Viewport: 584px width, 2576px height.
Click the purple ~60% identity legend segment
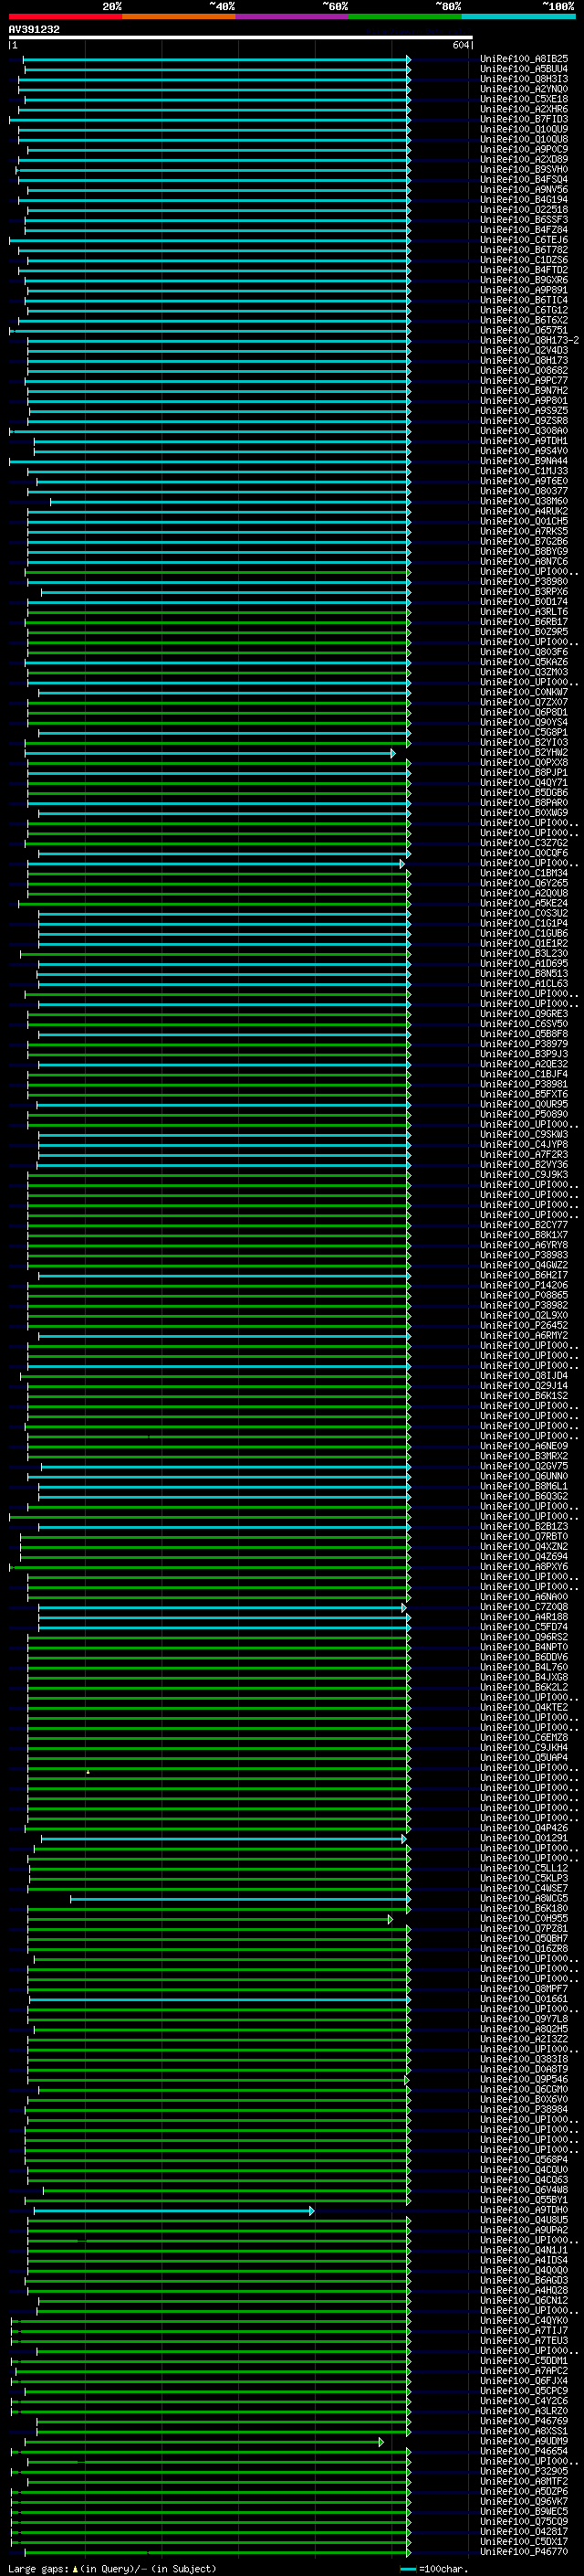291,16
